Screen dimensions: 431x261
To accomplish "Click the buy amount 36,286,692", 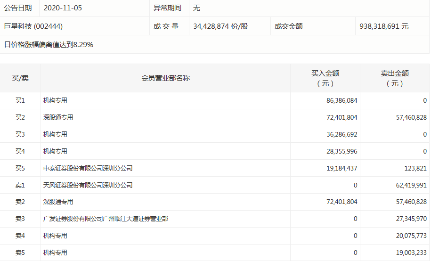I will [338, 134].
